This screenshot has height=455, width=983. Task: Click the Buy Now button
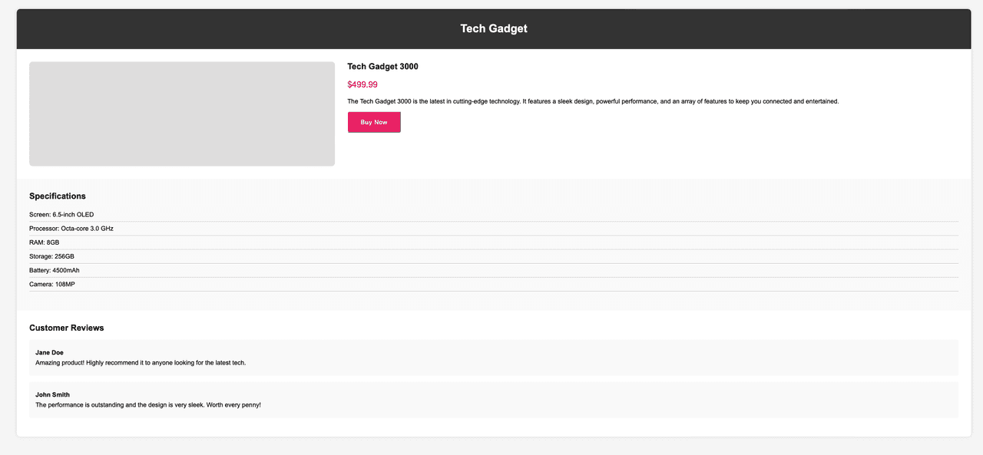[x=374, y=122]
